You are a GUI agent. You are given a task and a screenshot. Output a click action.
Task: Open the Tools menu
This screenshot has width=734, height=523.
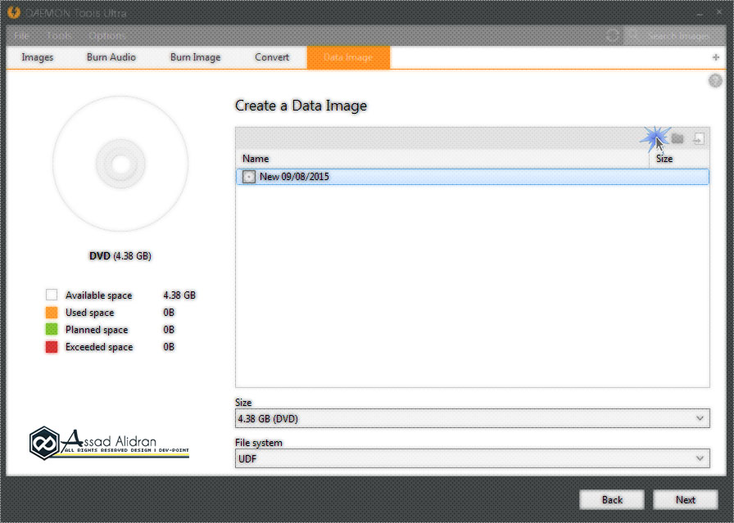pyautogui.click(x=59, y=35)
